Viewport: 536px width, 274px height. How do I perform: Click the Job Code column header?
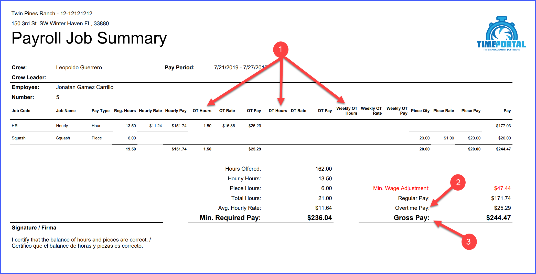(21, 111)
